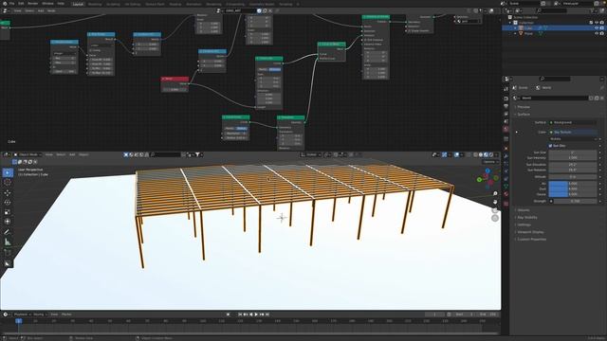The width and height of the screenshot is (607, 341).
Task: Open the Modifiers properties tab
Action: point(506,155)
